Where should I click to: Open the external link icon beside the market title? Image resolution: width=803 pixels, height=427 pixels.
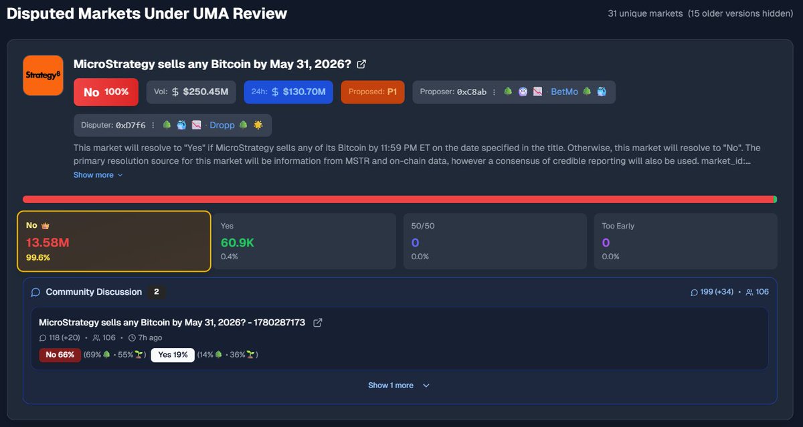361,64
